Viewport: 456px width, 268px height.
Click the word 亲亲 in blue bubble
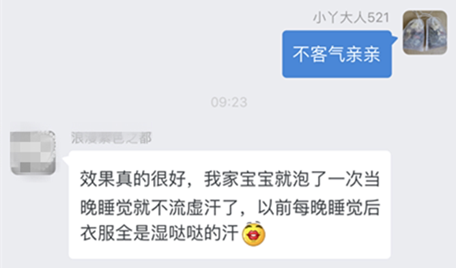point(363,54)
